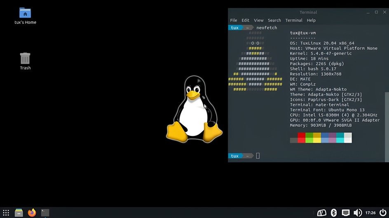
Task: Open the Terminal menu in the menu bar
Action: (294, 20)
